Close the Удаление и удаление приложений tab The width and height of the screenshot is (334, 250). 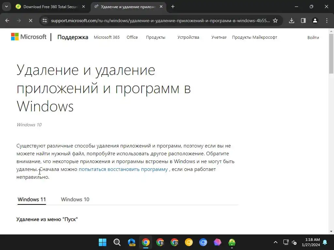(161, 7)
